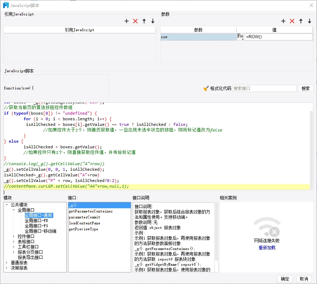Remove the selected parameter with red X

pyautogui.click(x=292, y=21)
